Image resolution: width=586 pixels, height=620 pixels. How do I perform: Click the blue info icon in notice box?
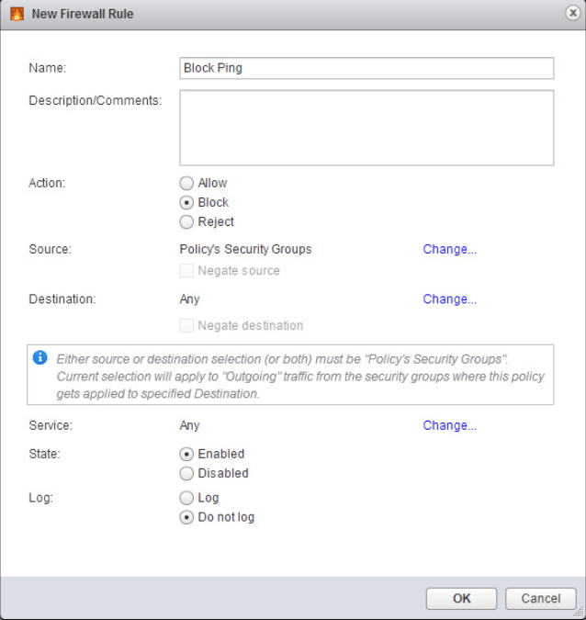(x=40, y=357)
